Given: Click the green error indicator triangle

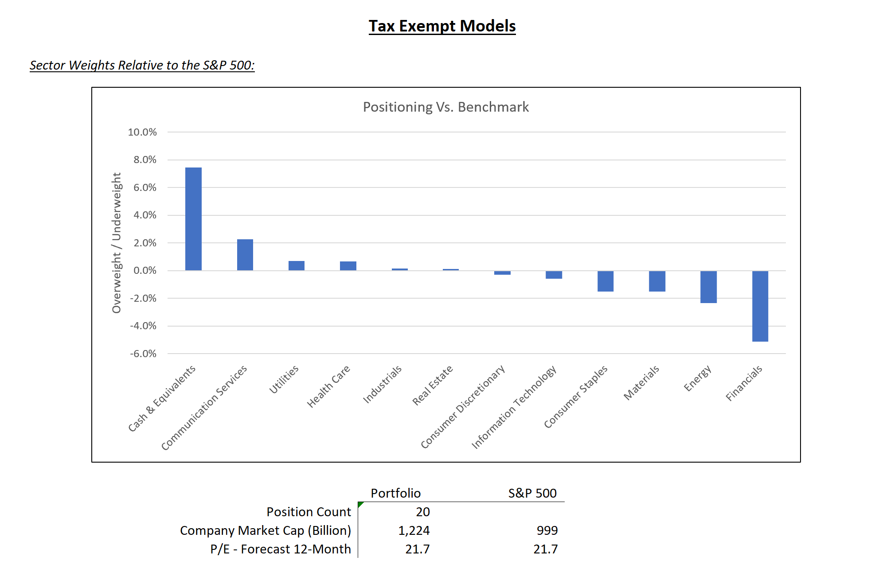Looking at the screenshot, I should click(360, 504).
